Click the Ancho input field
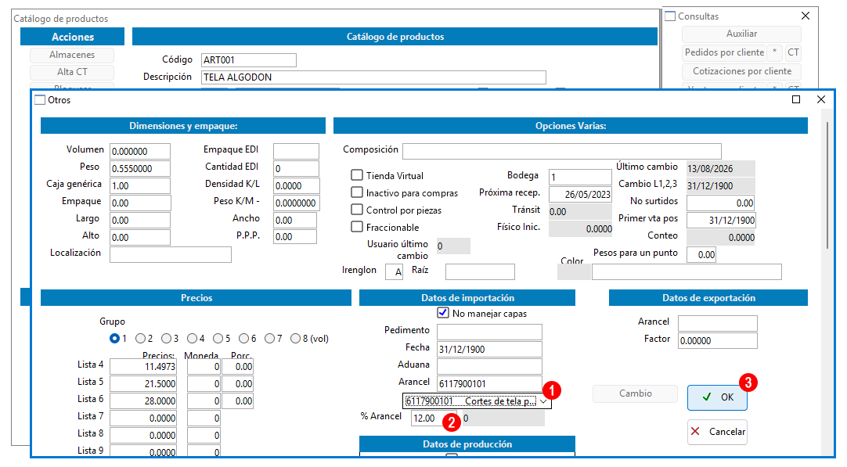This screenshot has width=847, height=467. pos(295,221)
